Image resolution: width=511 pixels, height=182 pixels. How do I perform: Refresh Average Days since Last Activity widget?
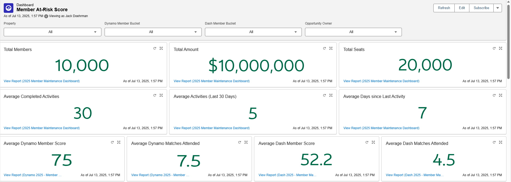(x=494, y=95)
